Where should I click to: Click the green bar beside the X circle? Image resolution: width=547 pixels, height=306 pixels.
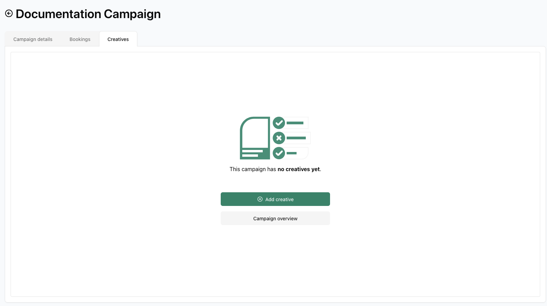click(x=296, y=138)
